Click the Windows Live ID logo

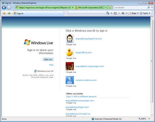click(x=44, y=71)
